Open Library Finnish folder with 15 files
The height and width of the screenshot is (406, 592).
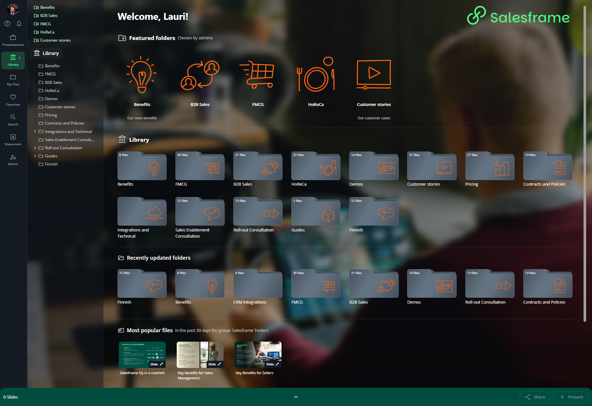[374, 212]
